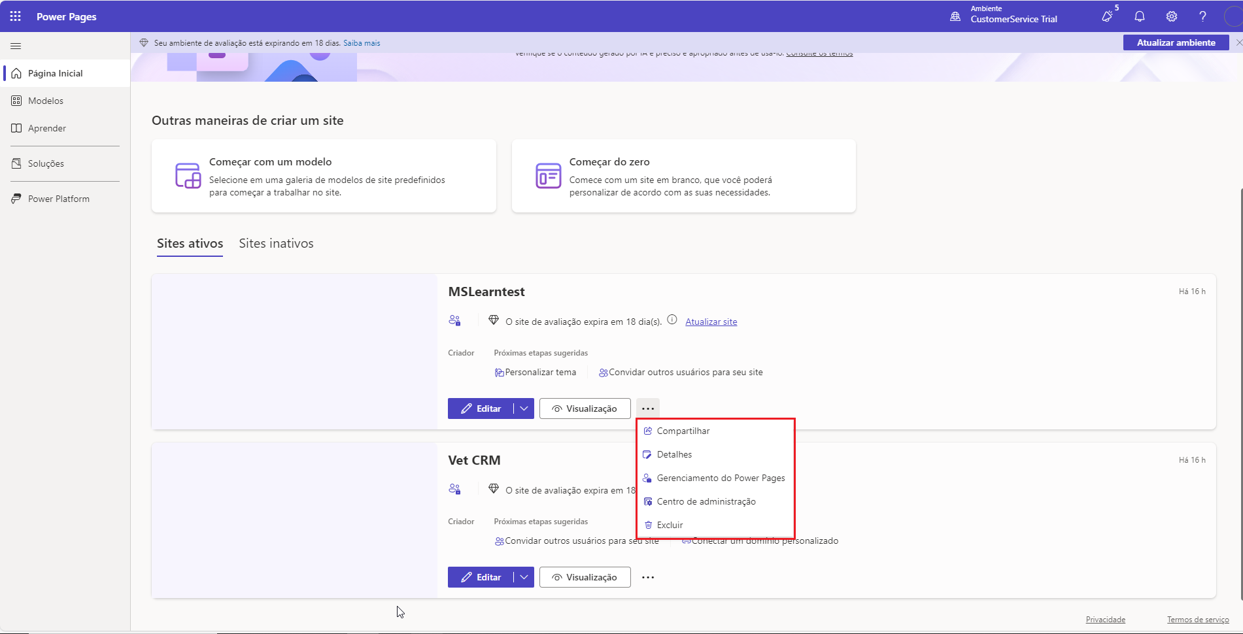Open the Help question mark

(x=1202, y=16)
